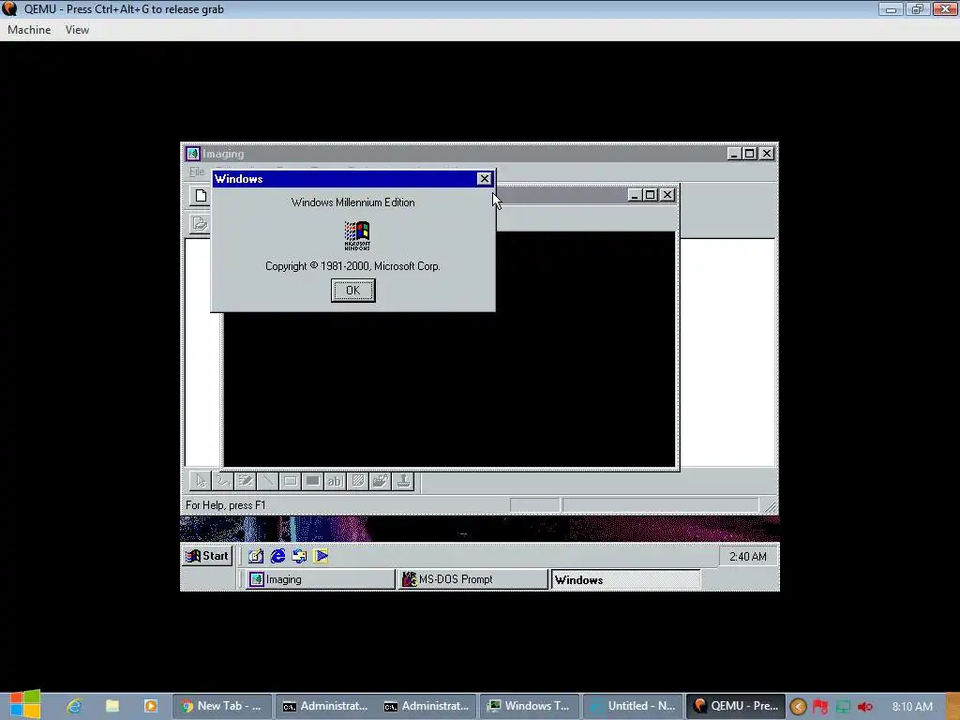The height and width of the screenshot is (720, 960).
Task: Switch to first Administrator command prompt taskbar item
Action: click(x=324, y=706)
